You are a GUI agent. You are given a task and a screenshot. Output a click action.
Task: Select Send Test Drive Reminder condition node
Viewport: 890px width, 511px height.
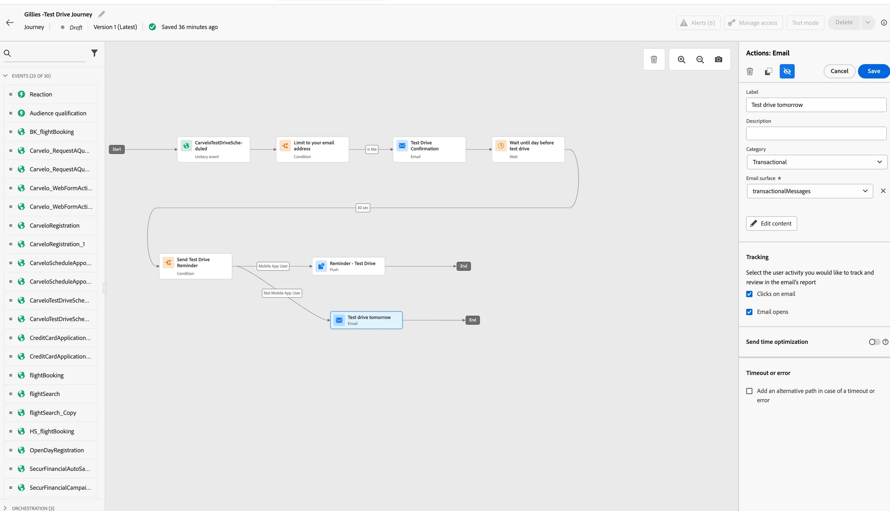(196, 266)
